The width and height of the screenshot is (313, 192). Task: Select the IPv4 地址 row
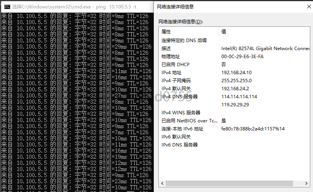click(x=171, y=73)
